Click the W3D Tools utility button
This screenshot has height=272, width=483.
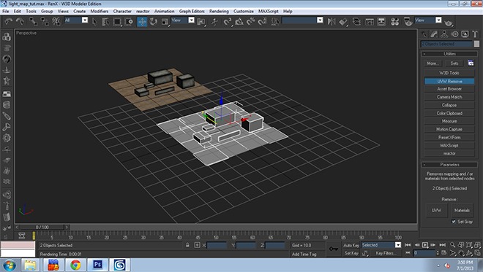pos(449,73)
